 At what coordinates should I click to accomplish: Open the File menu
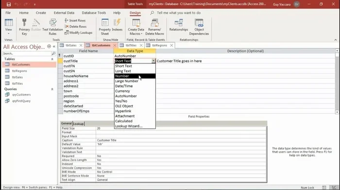[8, 13]
